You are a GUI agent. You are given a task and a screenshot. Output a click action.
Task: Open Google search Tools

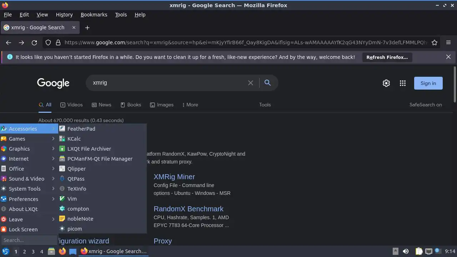click(265, 105)
